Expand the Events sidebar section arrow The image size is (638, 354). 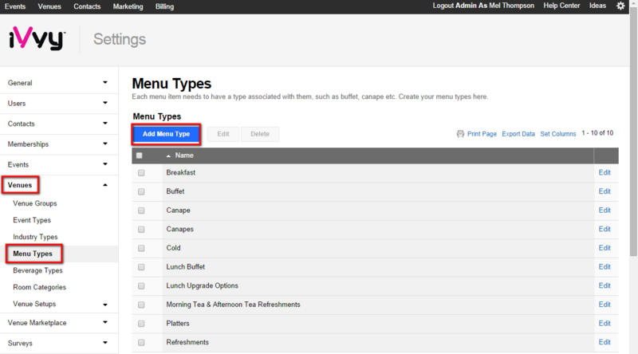[x=105, y=164]
